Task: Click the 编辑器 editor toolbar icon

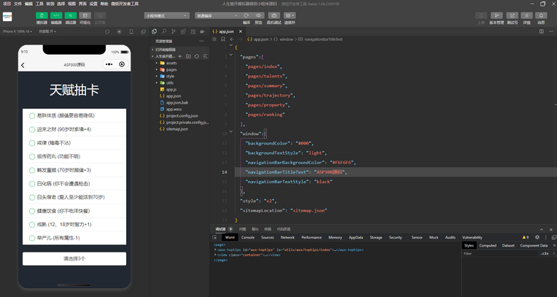Action: 56,15
